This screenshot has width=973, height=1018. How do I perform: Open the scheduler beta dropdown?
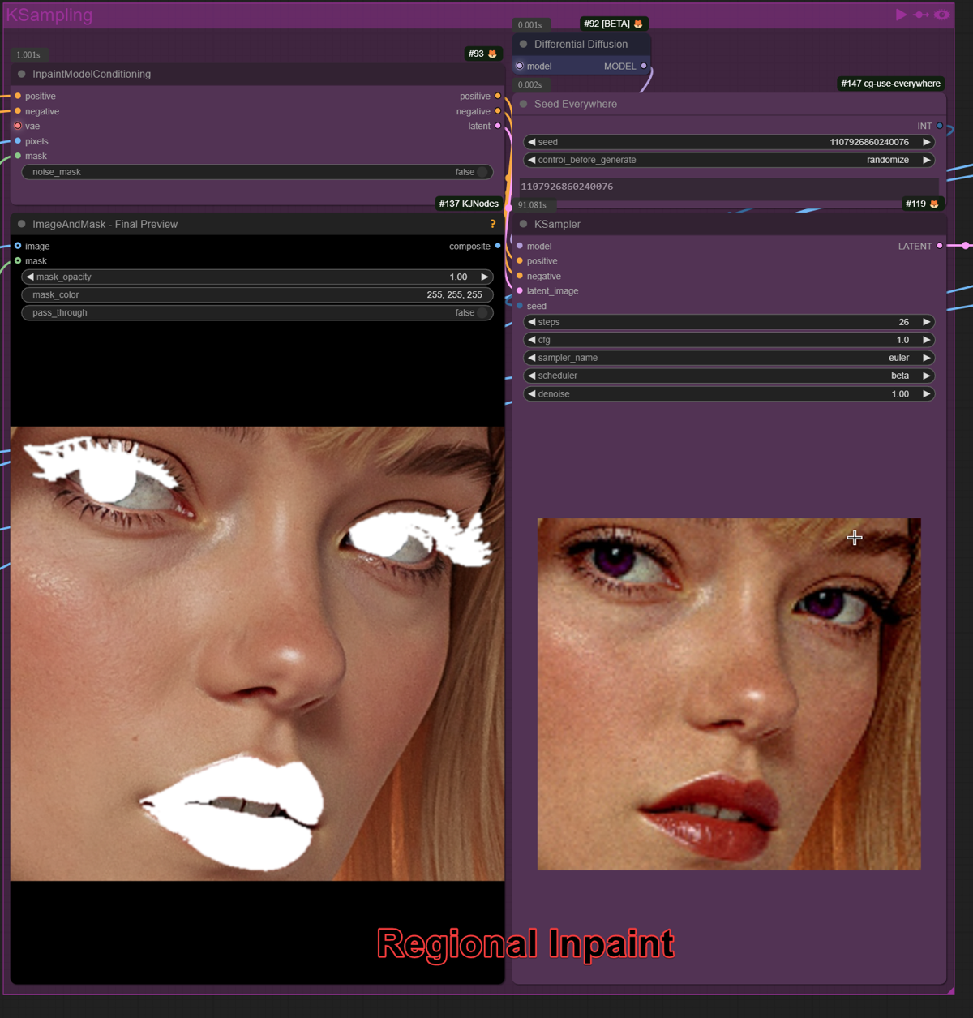[729, 376]
